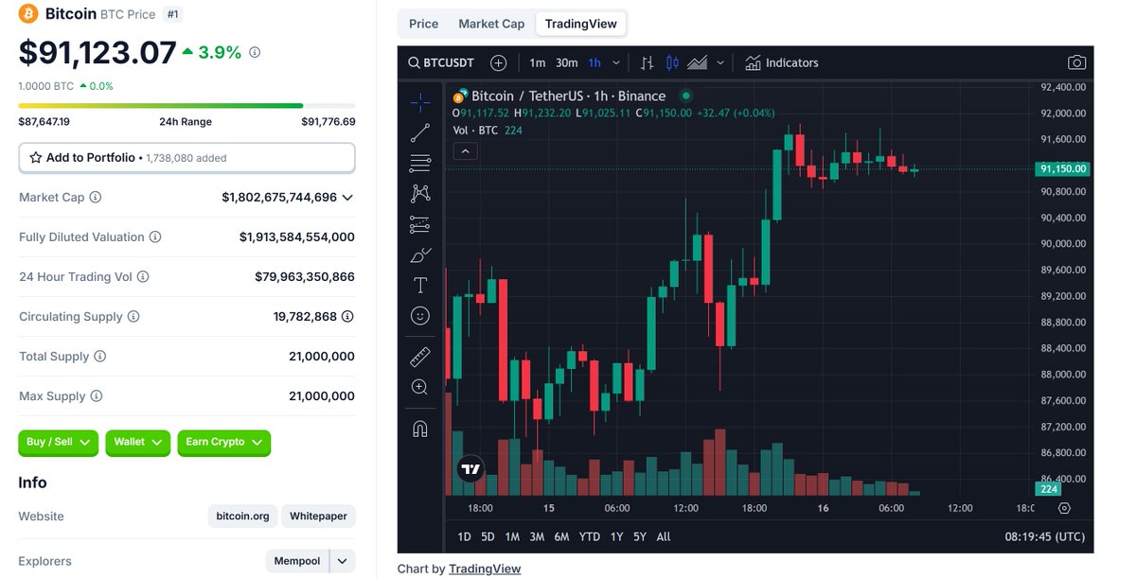1136x578 pixels.
Task: Switch interval to 30m
Action: pyautogui.click(x=567, y=63)
